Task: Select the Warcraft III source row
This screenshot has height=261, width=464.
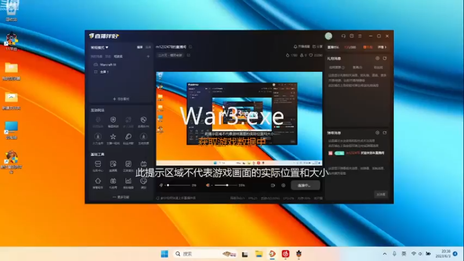Action: pyautogui.click(x=121, y=64)
